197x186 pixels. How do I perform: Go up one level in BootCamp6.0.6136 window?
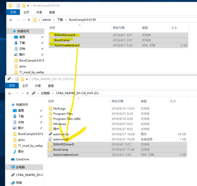tap(29, 20)
